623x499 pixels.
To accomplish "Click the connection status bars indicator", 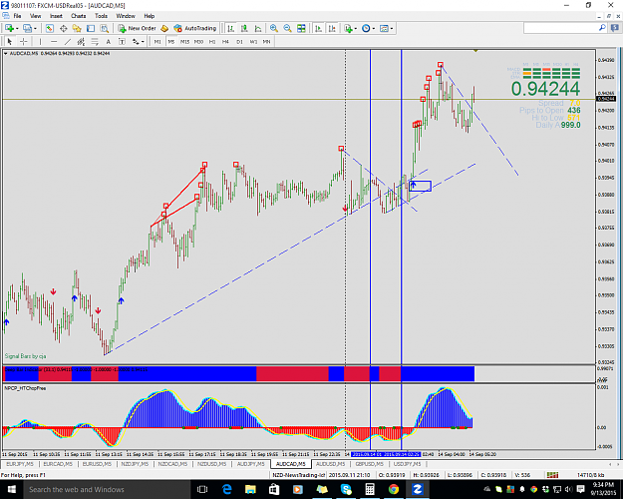I will point(552,475).
